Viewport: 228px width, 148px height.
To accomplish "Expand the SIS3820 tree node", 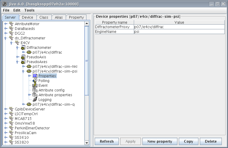I will pyautogui.click(x=6, y=142).
